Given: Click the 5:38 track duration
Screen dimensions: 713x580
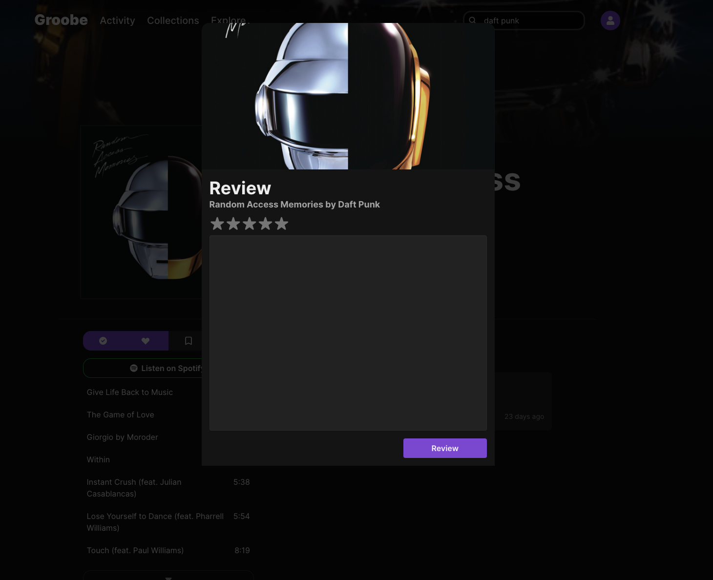Looking at the screenshot, I should pyautogui.click(x=242, y=482).
